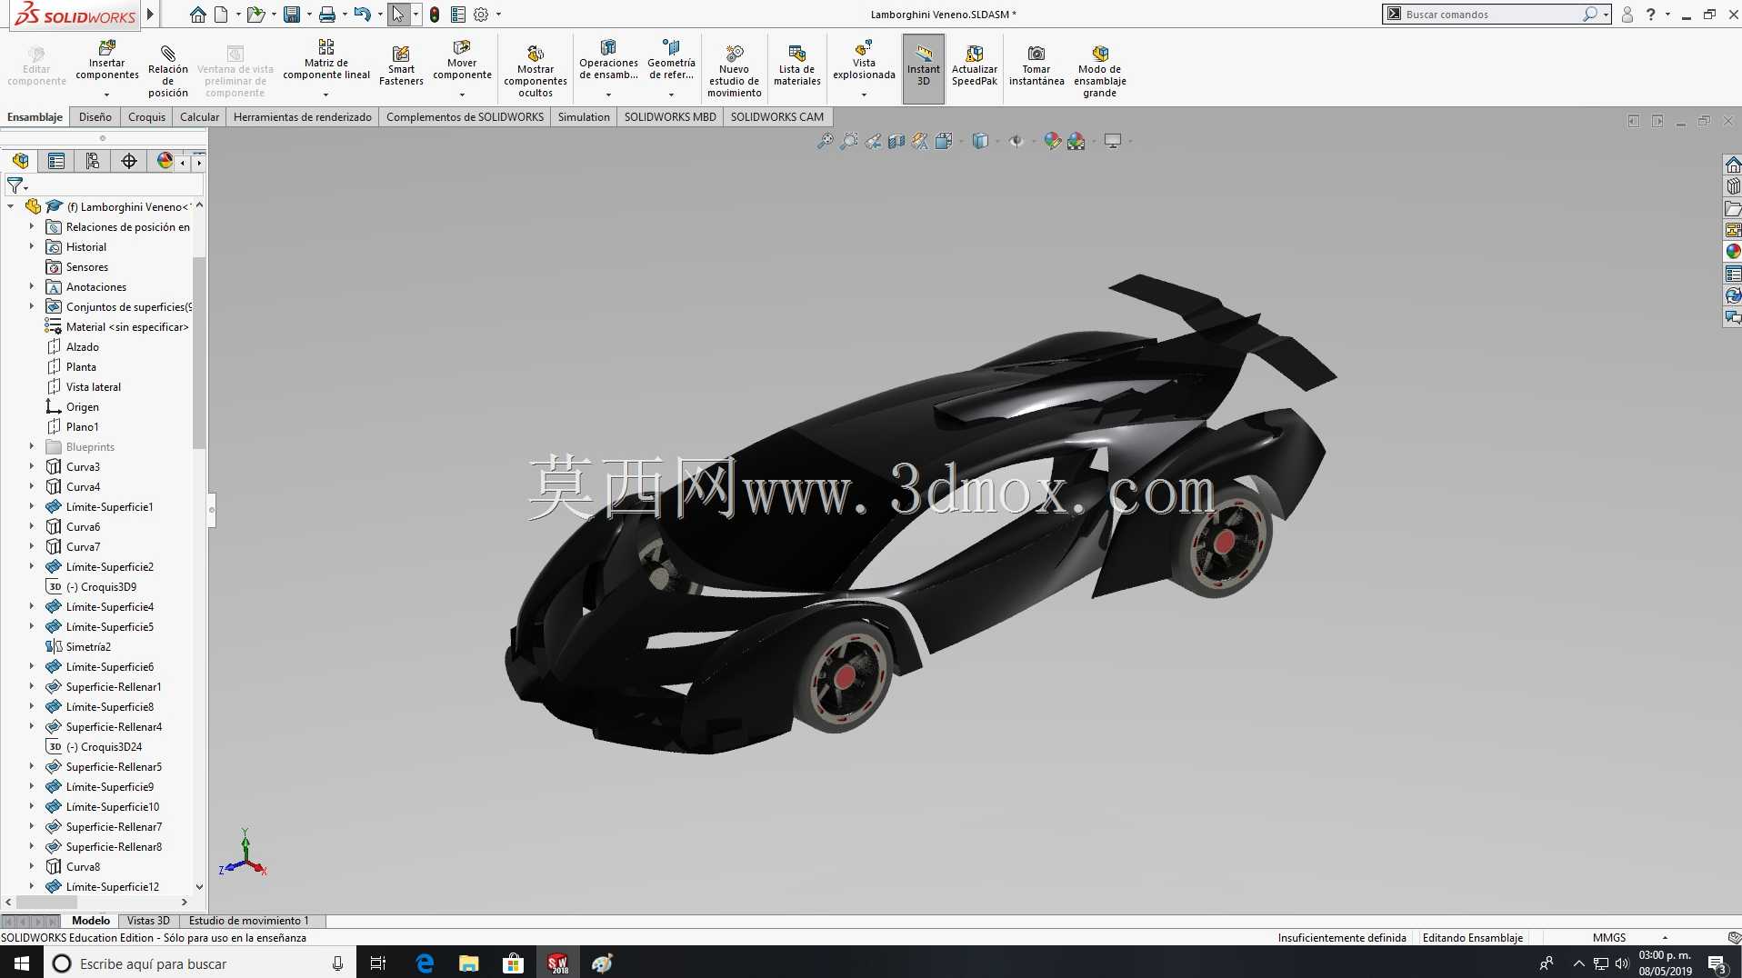Image resolution: width=1742 pixels, height=978 pixels.
Task: Open the Appearances task pane tab
Action: 1733,252
